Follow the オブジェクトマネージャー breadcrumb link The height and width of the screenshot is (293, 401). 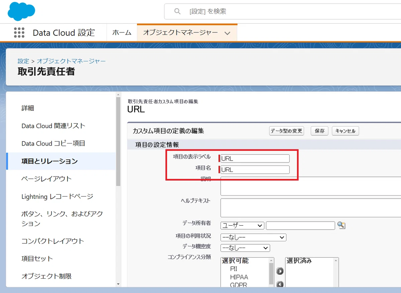tap(71, 61)
